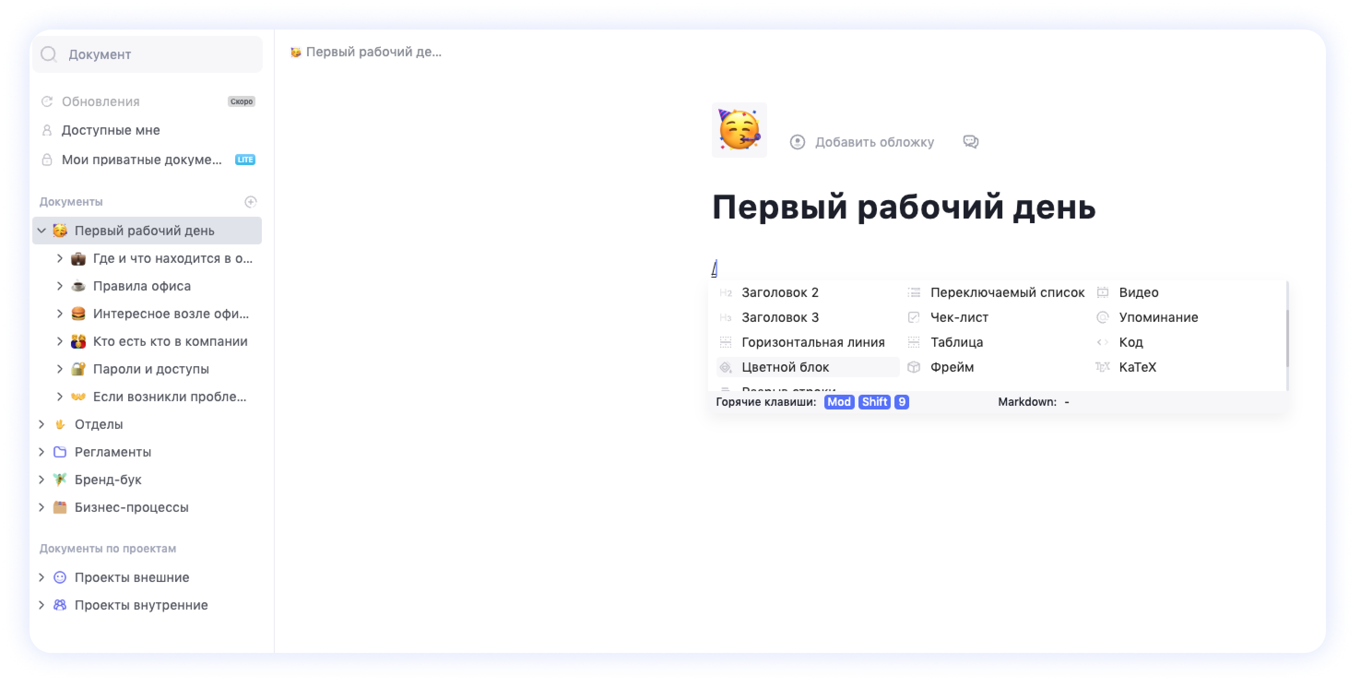Click the Документ search field
1355x682 pixels.
(x=147, y=54)
